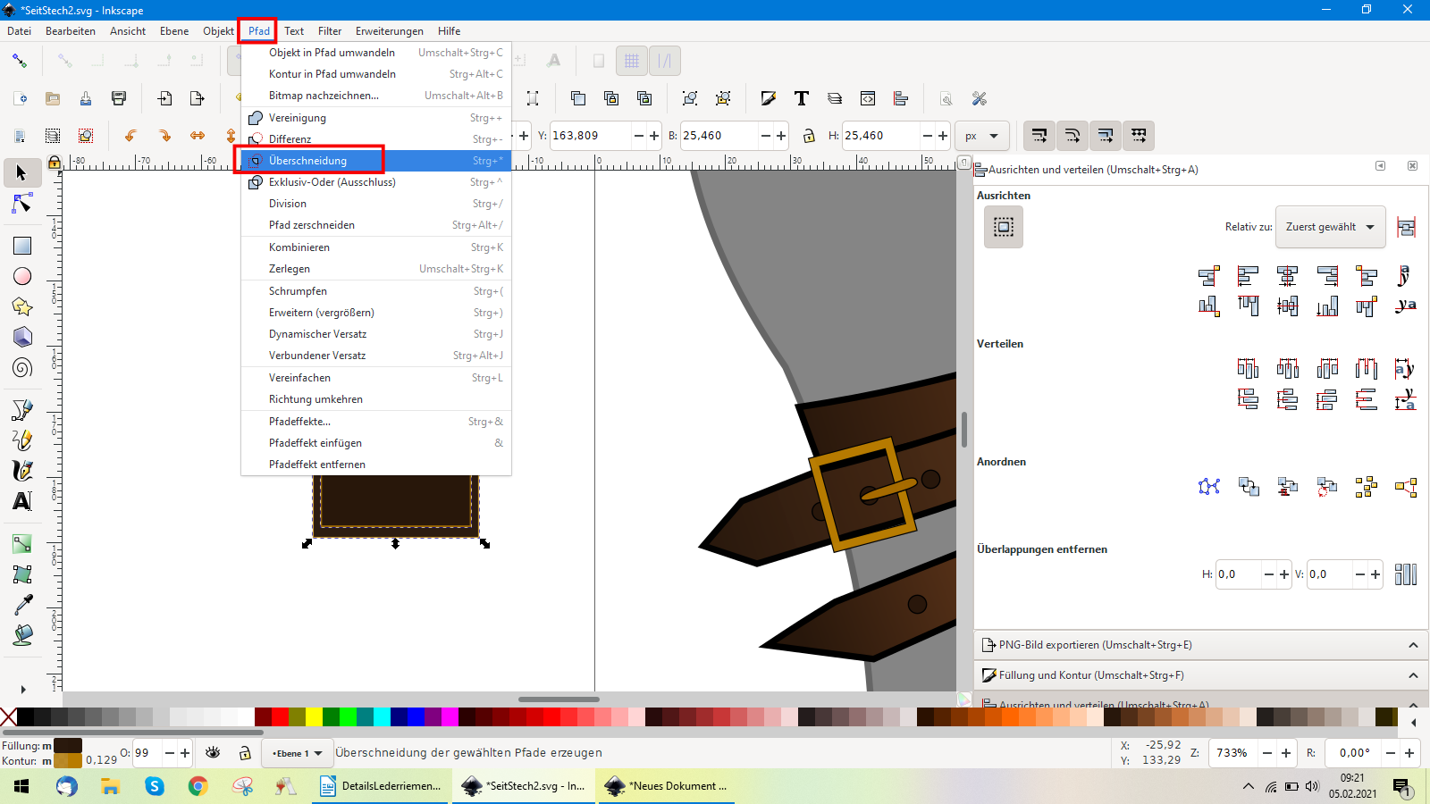Open SeitStech2.svg Inkscape taskbar button
The image size is (1430, 804).
[x=524, y=786]
